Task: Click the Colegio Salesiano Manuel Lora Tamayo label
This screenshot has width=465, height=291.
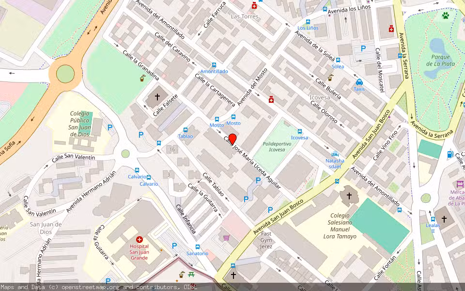Action: pyautogui.click(x=340, y=226)
